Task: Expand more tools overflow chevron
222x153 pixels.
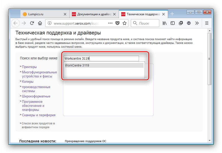Action: (197, 23)
